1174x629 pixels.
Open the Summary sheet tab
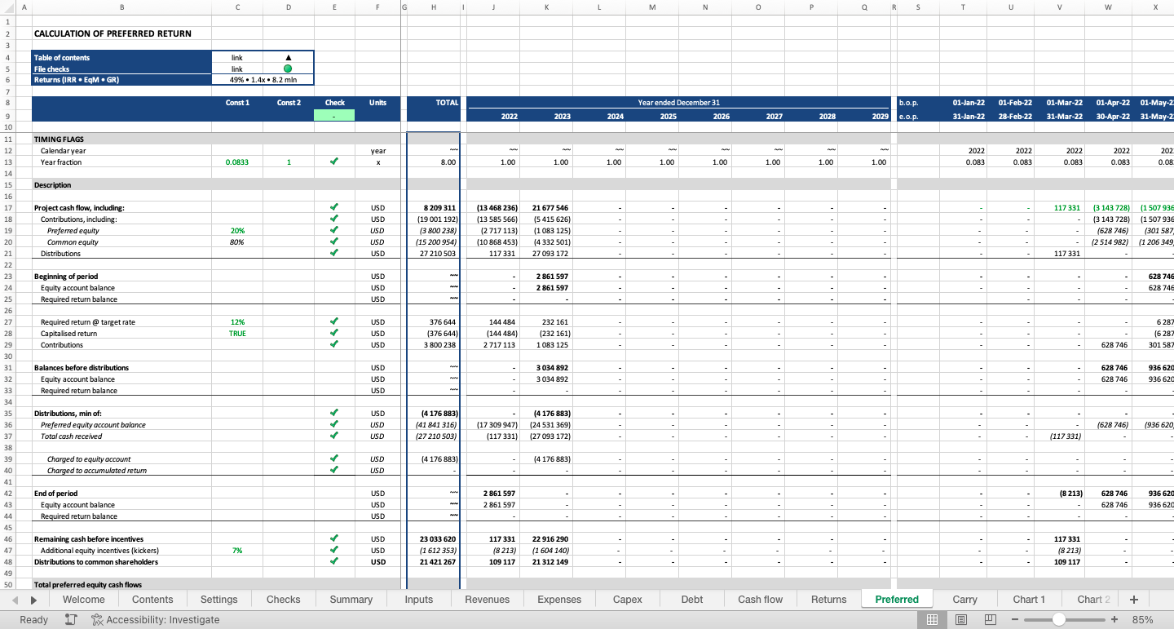(x=351, y=600)
